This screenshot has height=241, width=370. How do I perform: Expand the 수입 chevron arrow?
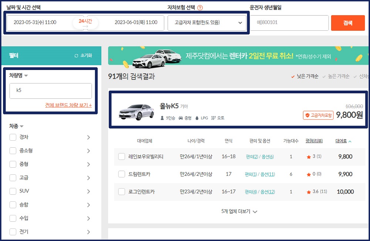(88, 218)
